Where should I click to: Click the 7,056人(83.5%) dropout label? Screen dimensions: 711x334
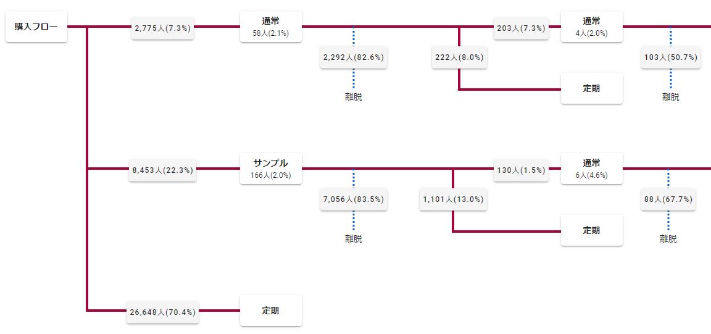point(354,199)
